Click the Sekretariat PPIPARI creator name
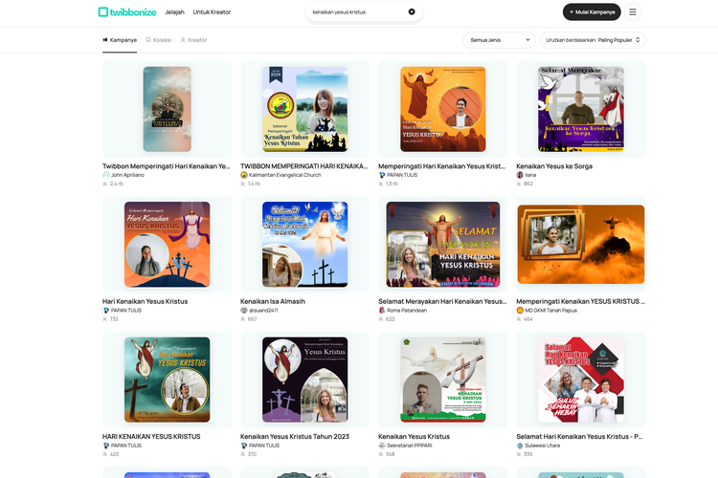Image resolution: width=718 pixels, height=478 pixels. pos(410,445)
